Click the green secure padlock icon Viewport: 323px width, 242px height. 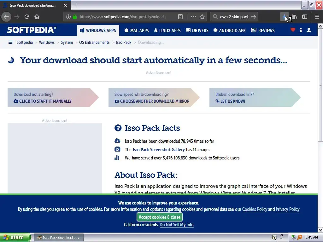75,17
